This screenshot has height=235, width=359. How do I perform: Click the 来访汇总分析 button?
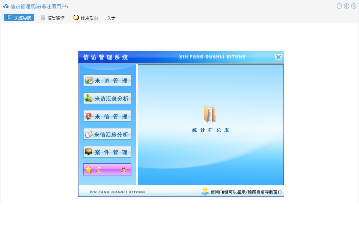[107, 98]
